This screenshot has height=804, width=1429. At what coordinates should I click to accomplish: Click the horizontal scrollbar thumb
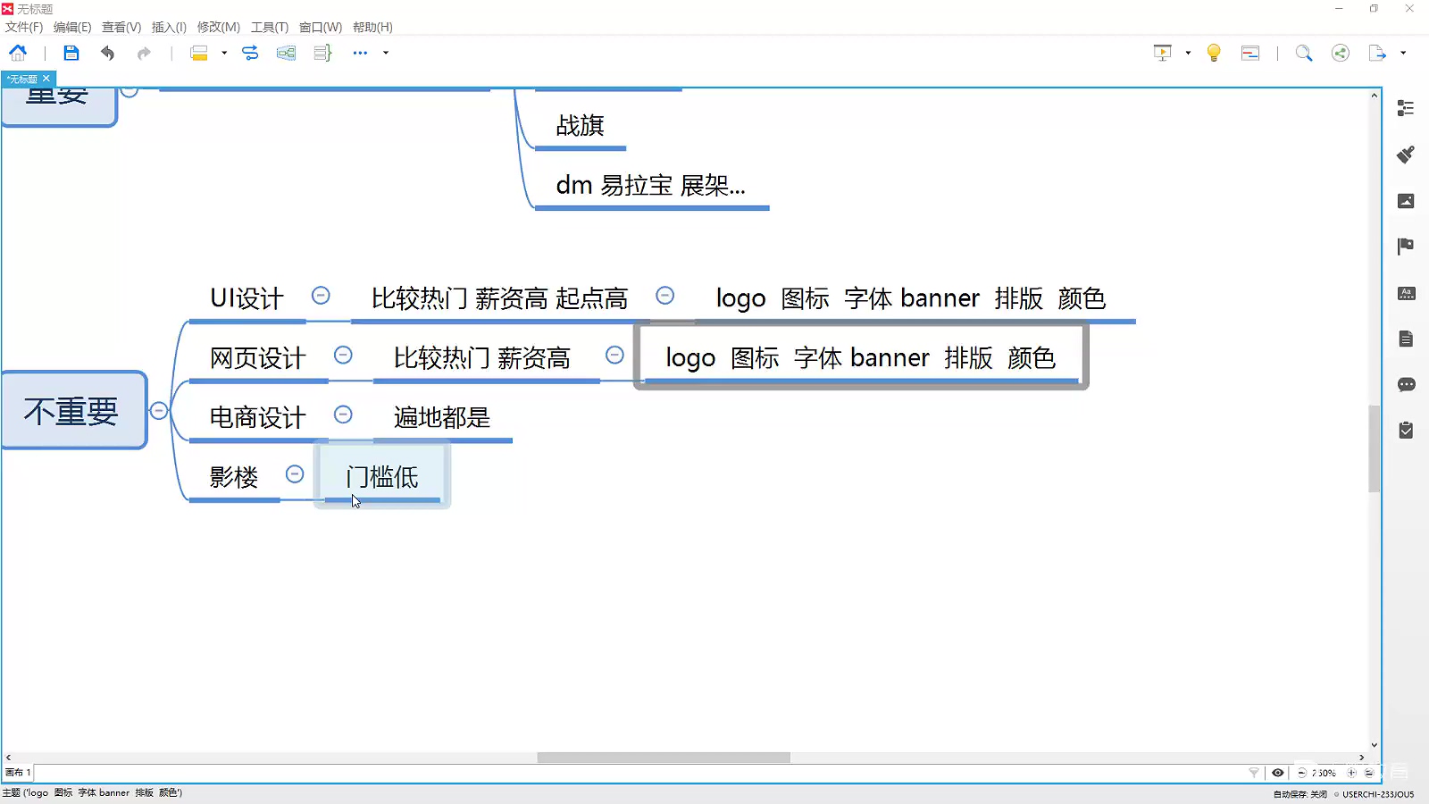coord(664,758)
